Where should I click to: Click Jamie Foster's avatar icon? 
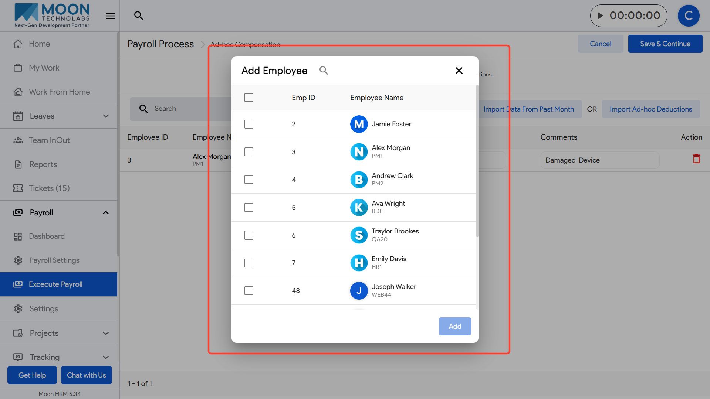pos(359,124)
